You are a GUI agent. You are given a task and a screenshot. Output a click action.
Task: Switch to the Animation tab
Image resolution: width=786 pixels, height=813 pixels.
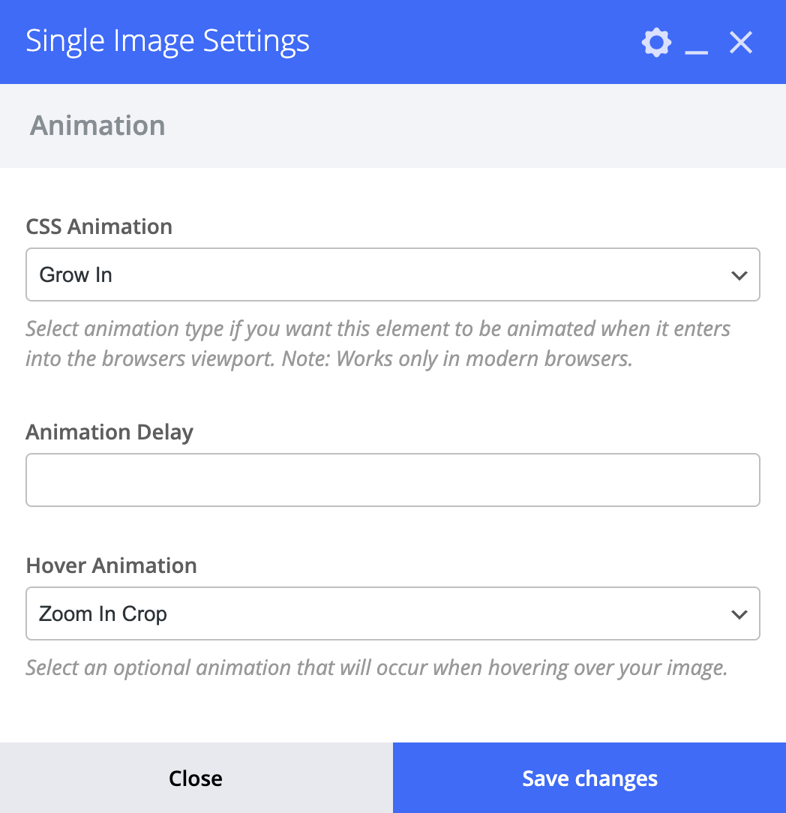(97, 125)
